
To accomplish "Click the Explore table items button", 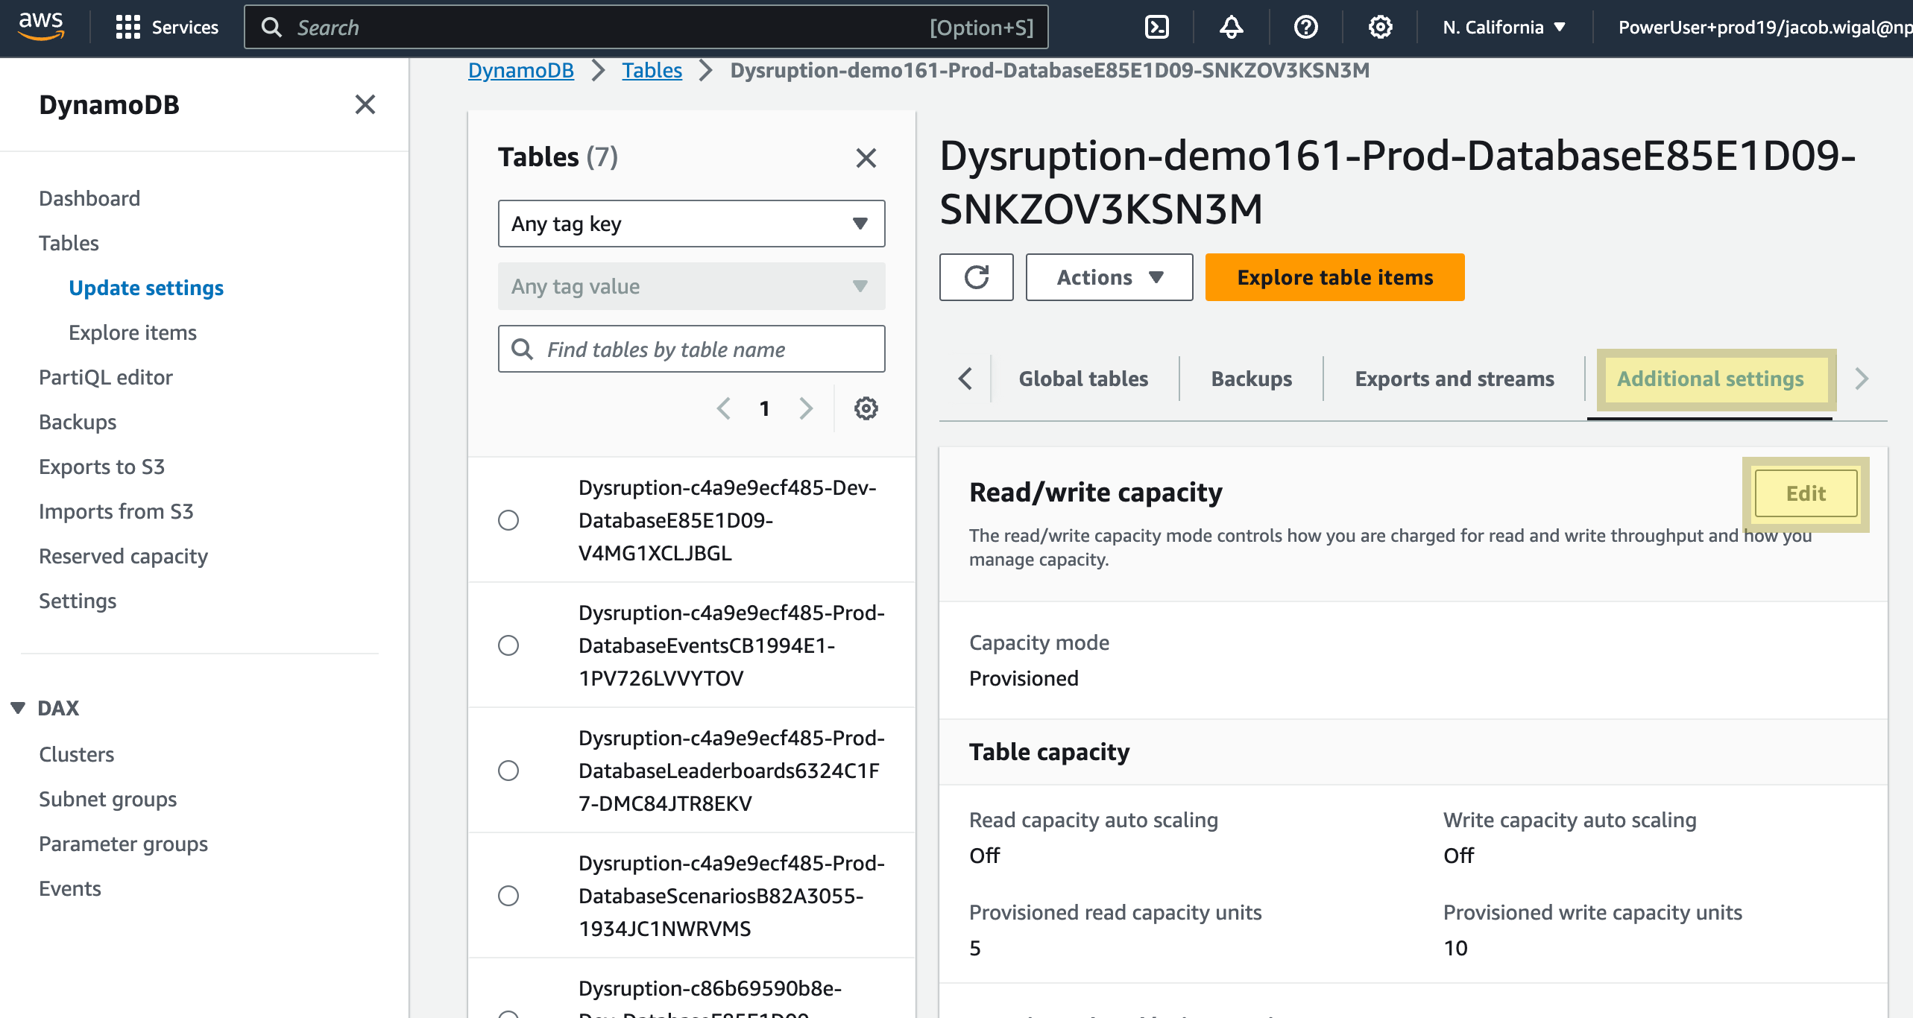I will pyautogui.click(x=1334, y=277).
